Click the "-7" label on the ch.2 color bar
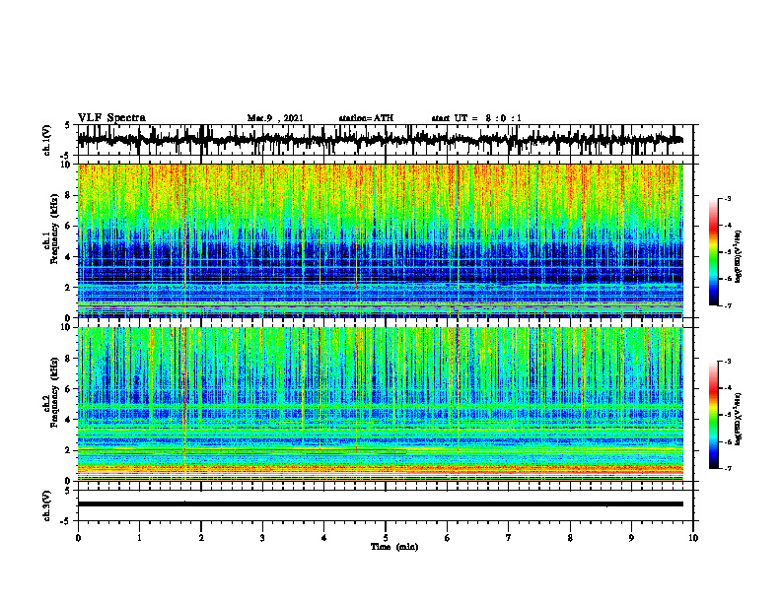 [x=728, y=469]
